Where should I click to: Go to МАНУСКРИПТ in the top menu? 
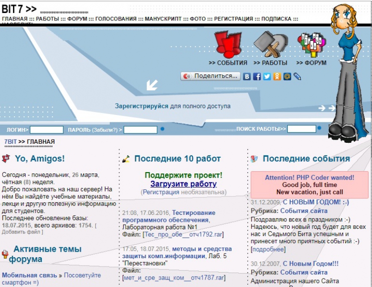point(163,19)
